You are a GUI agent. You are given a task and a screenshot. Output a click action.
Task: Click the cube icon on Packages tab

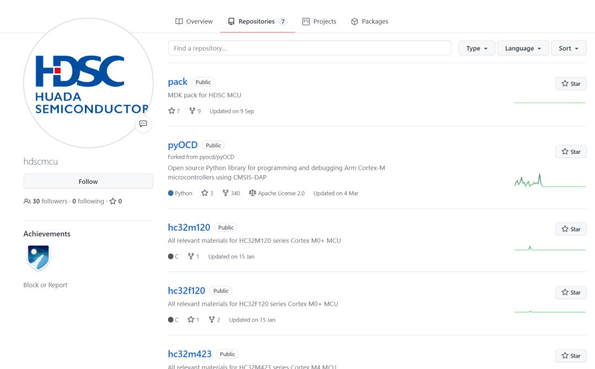point(354,21)
